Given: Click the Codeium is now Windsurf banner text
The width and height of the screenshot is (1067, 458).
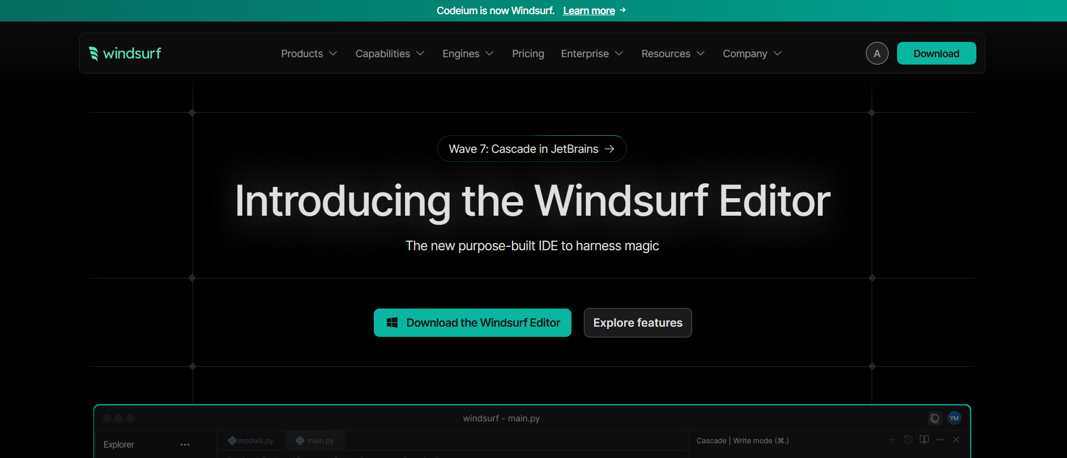Looking at the screenshot, I should (496, 11).
